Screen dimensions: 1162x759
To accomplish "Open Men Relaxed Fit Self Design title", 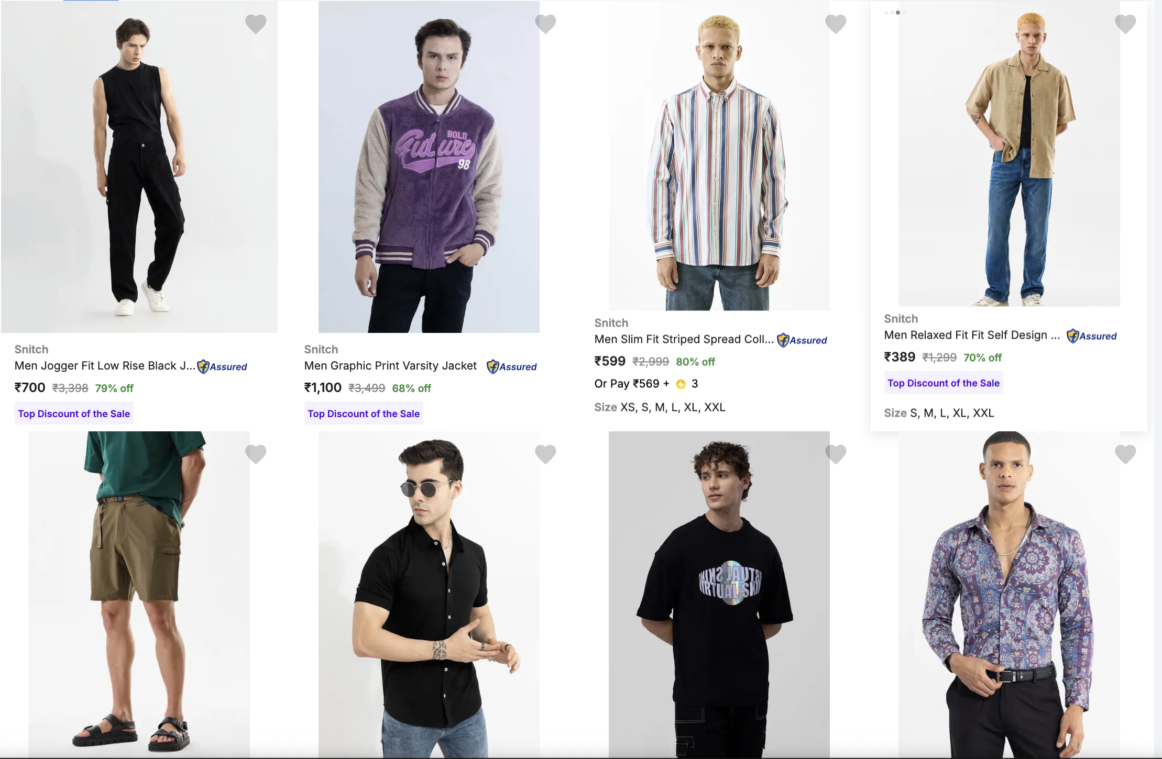I will pos(972,336).
